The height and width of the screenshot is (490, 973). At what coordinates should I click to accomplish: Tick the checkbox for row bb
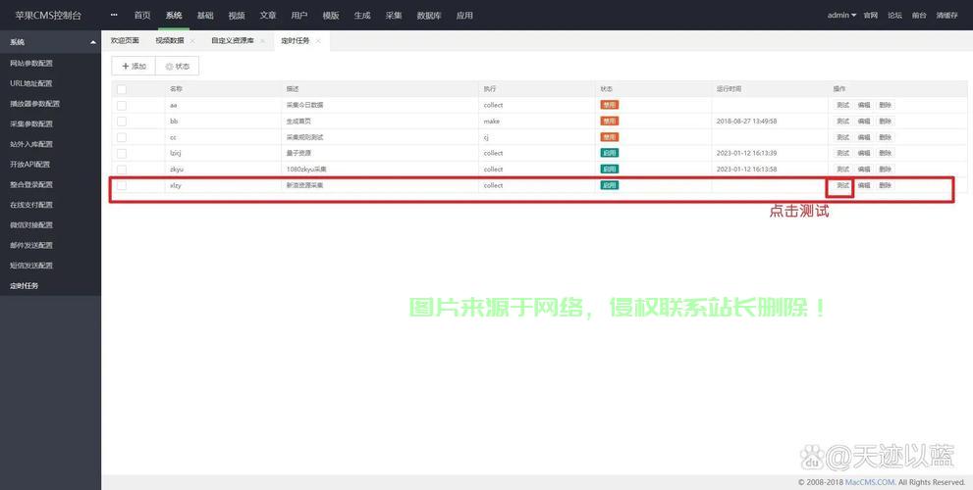(x=122, y=121)
